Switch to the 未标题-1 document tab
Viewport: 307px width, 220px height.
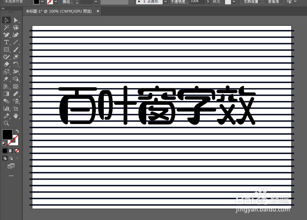[60, 11]
